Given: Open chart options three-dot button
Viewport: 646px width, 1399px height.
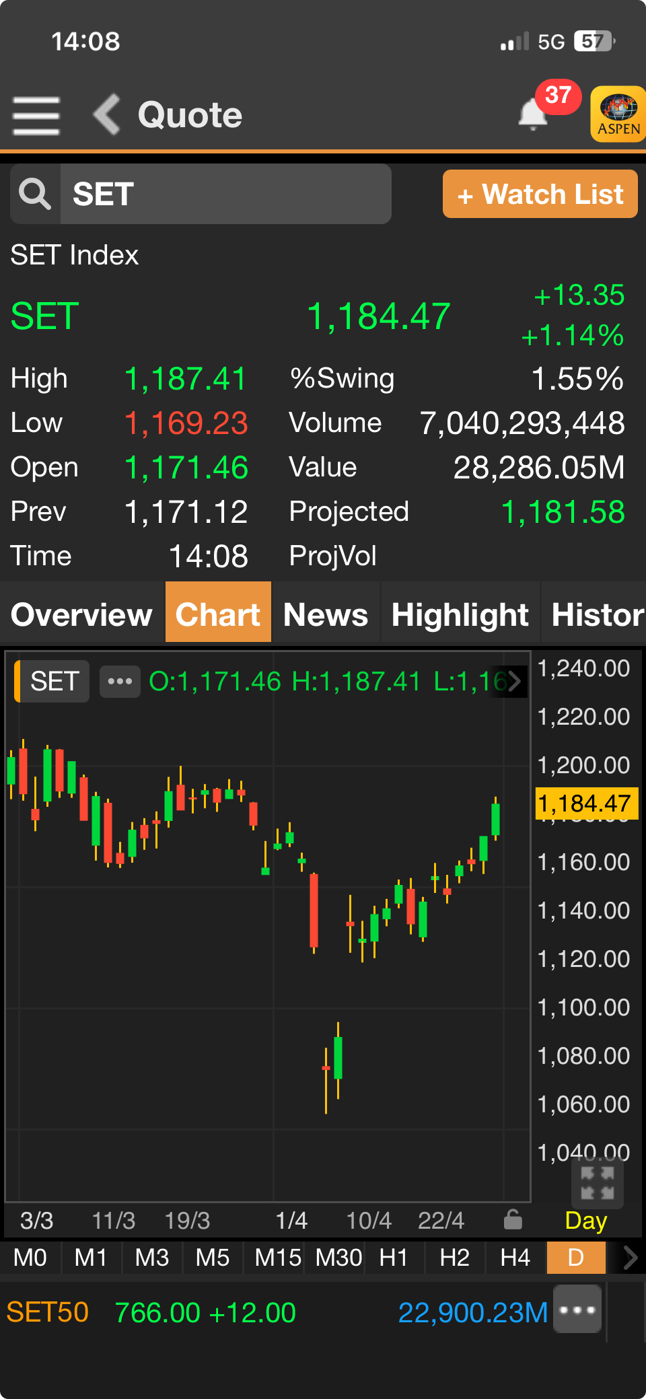Looking at the screenshot, I should [x=120, y=682].
